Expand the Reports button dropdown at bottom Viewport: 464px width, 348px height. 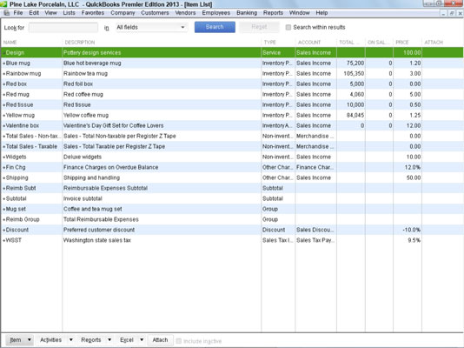[x=109, y=339]
